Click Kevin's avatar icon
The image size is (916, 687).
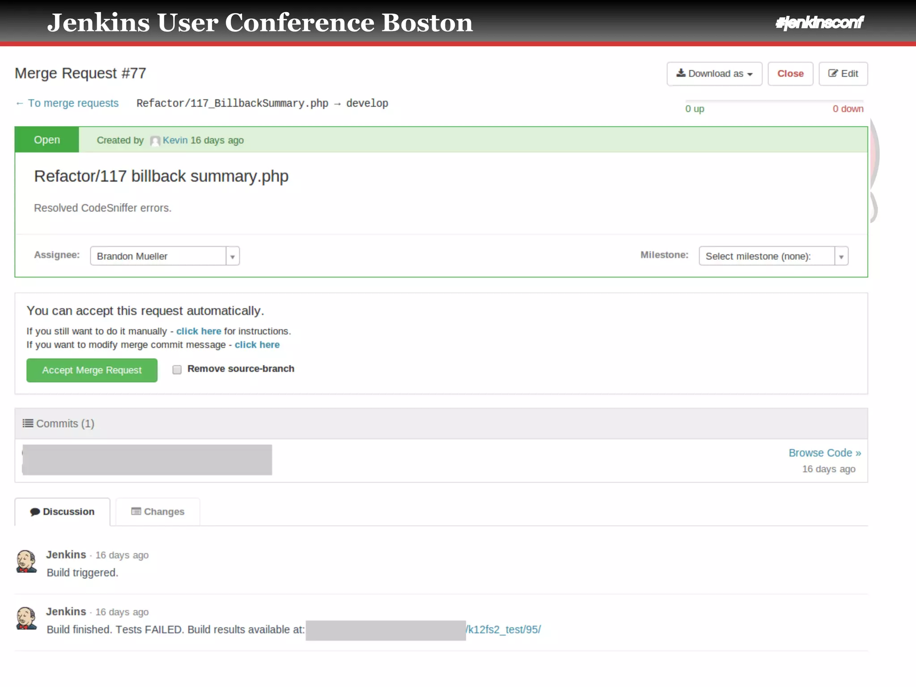pos(155,141)
